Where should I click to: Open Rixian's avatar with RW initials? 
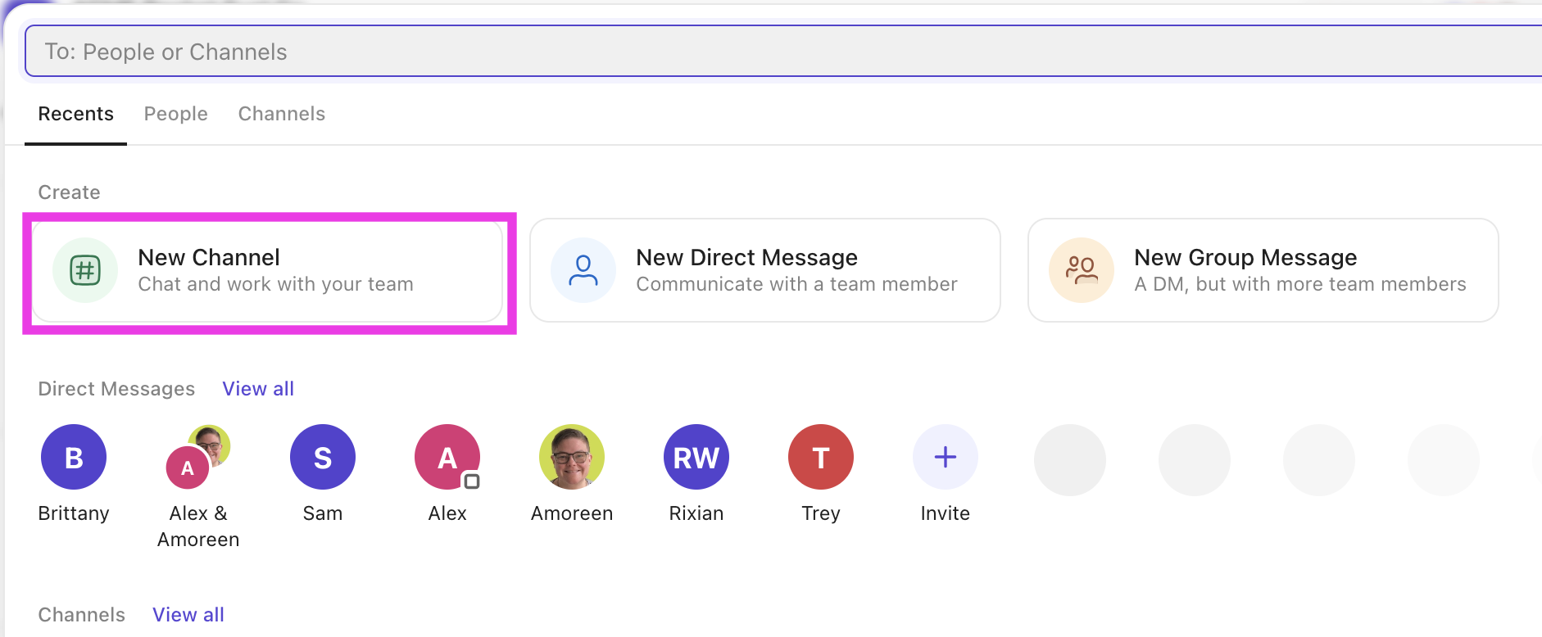pos(696,456)
